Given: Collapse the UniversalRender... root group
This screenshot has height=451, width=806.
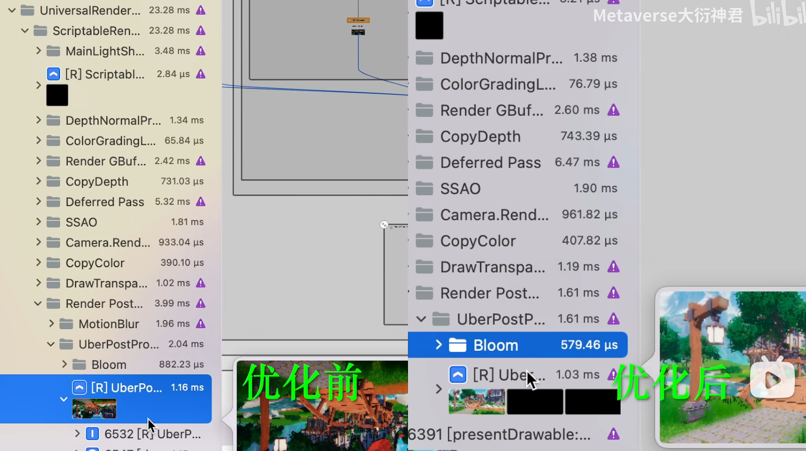Looking at the screenshot, I should 12,10.
